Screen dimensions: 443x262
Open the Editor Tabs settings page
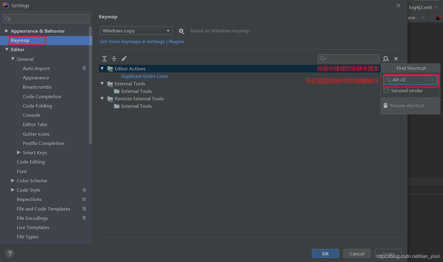point(35,124)
